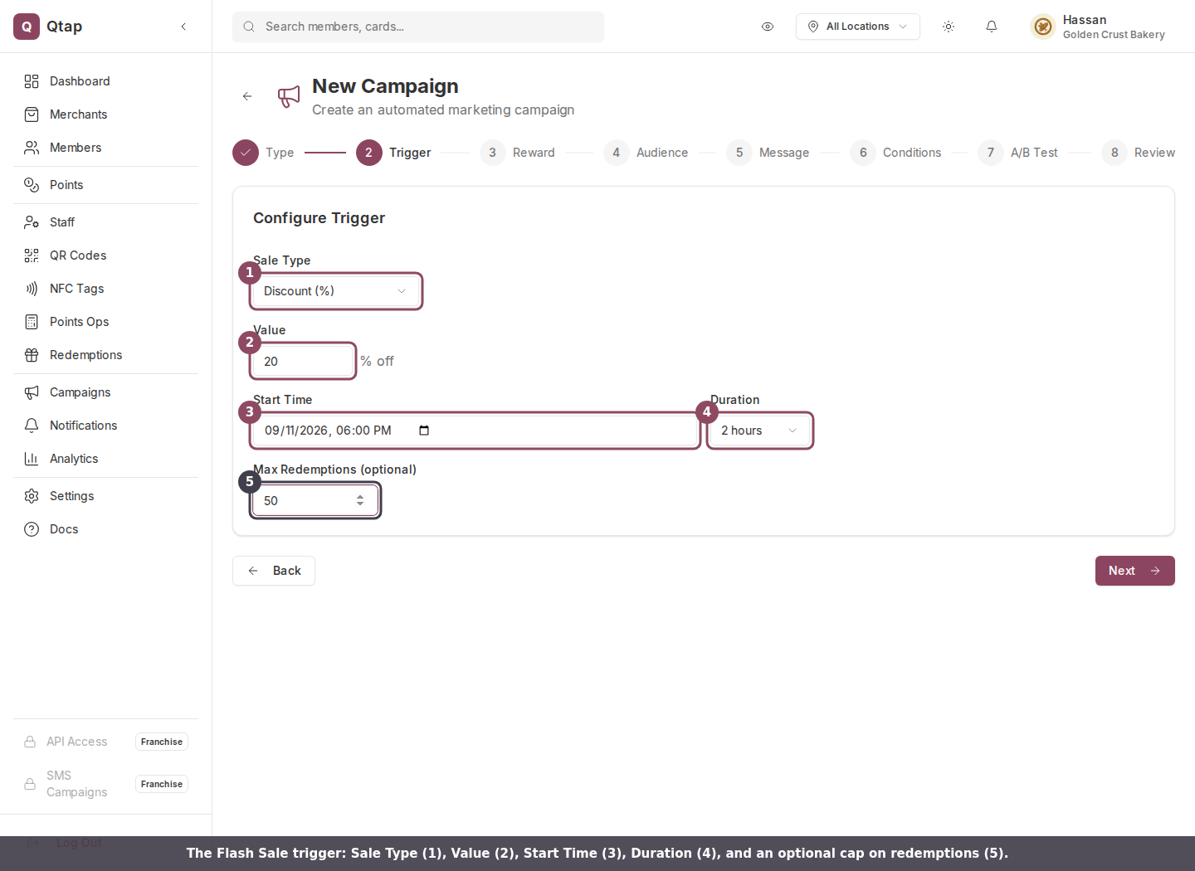
Task: Open Points Ops
Action: (105, 322)
